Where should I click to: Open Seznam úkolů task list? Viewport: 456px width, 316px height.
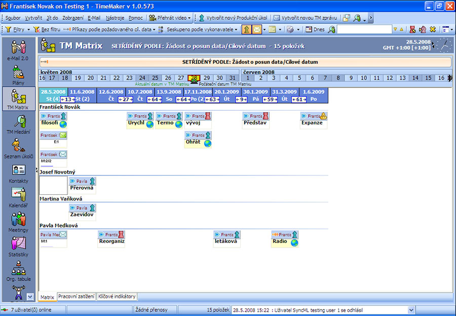coord(19,148)
